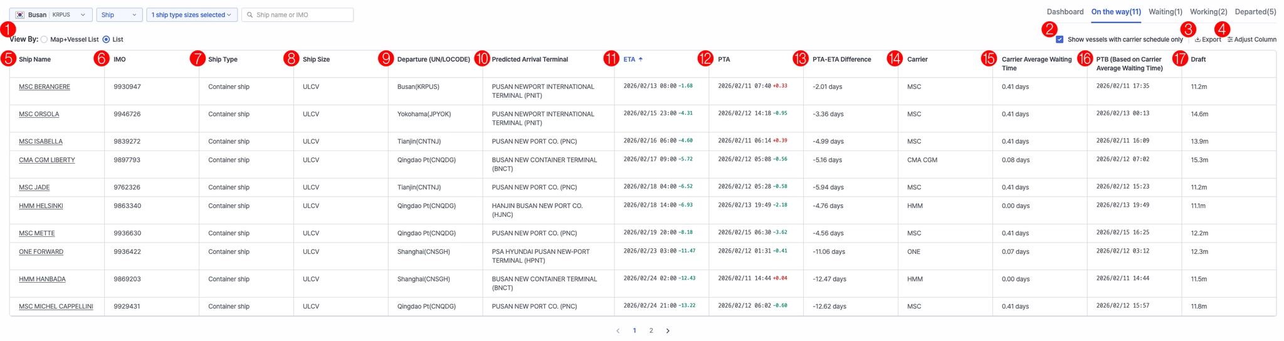
Task: Click Predicted Arrival Terminal column header
Action: 530,59
